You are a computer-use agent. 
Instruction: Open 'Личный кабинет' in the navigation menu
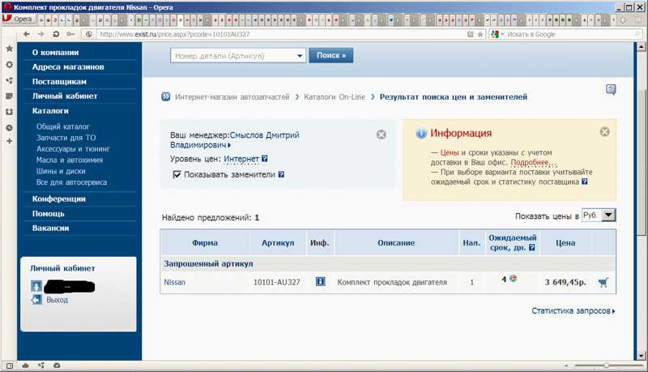[x=65, y=96]
